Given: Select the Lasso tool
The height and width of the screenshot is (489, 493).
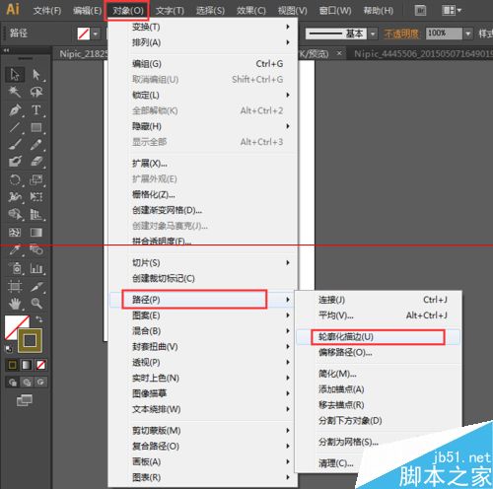Looking at the screenshot, I should point(36,92).
